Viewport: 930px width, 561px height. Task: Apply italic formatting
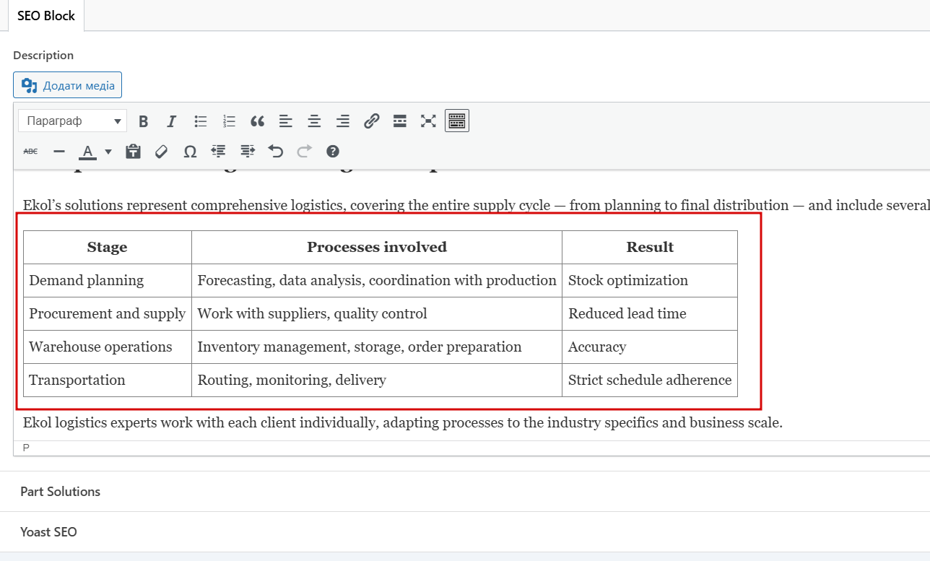(x=171, y=121)
